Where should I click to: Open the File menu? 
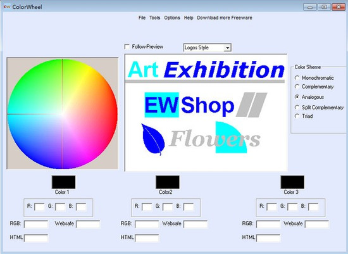pyautogui.click(x=142, y=18)
